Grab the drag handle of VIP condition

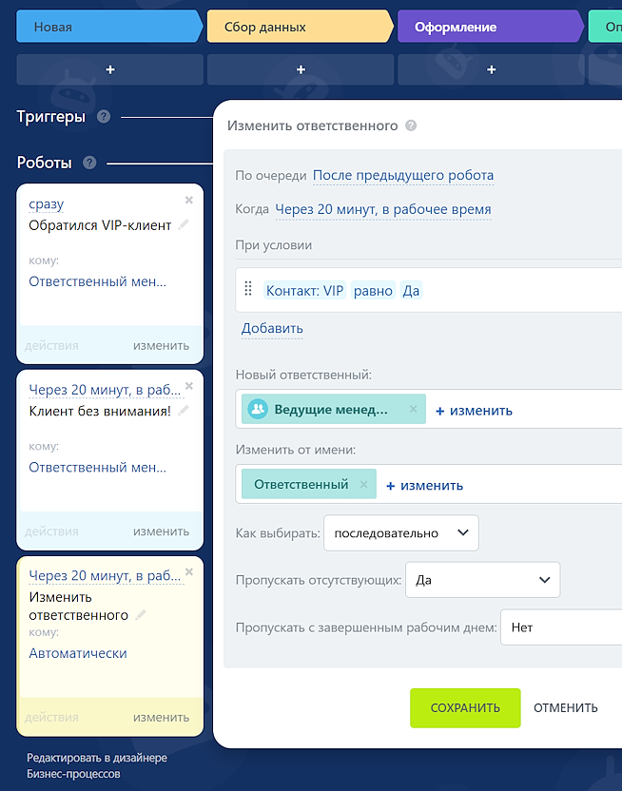(x=248, y=289)
